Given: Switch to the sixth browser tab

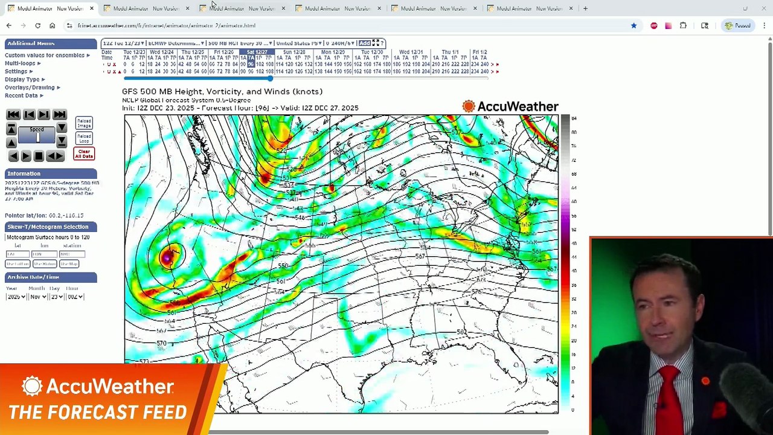Looking at the screenshot, I should [x=530, y=8].
